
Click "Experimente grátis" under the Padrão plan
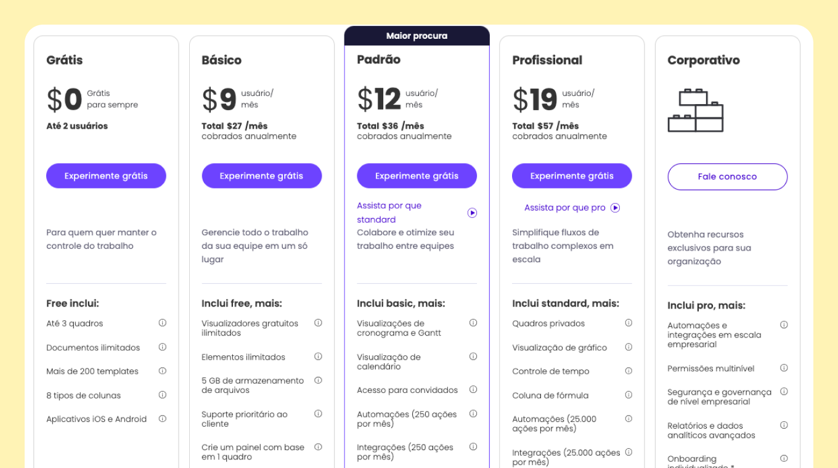click(417, 175)
